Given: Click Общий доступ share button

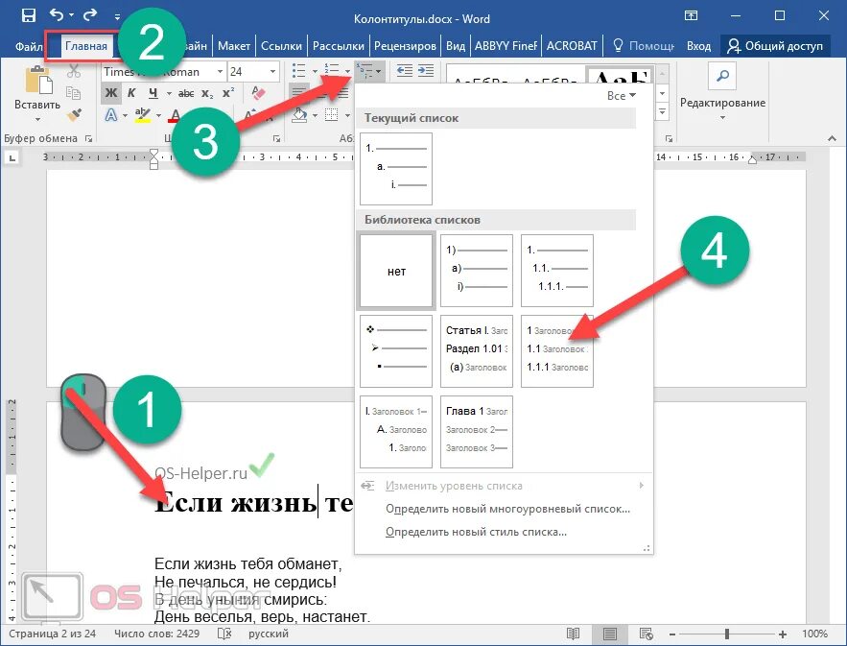Looking at the screenshot, I should (x=775, y=46).
